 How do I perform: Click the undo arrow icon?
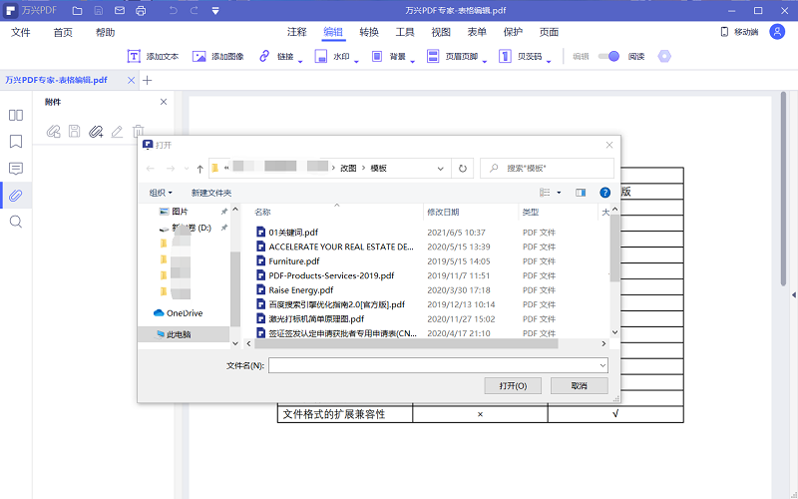click(173, 11)
